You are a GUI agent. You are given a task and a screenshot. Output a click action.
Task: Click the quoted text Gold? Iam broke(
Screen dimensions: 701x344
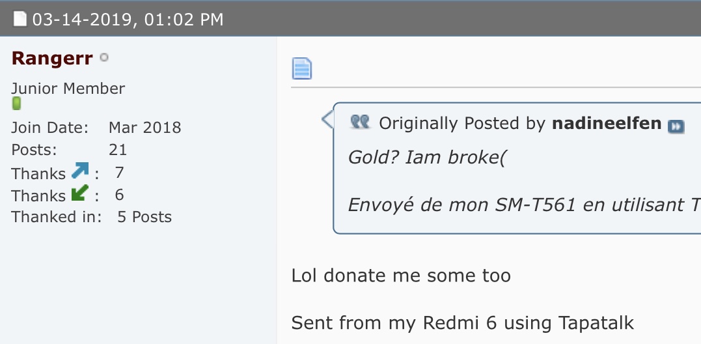coord(426,158)
